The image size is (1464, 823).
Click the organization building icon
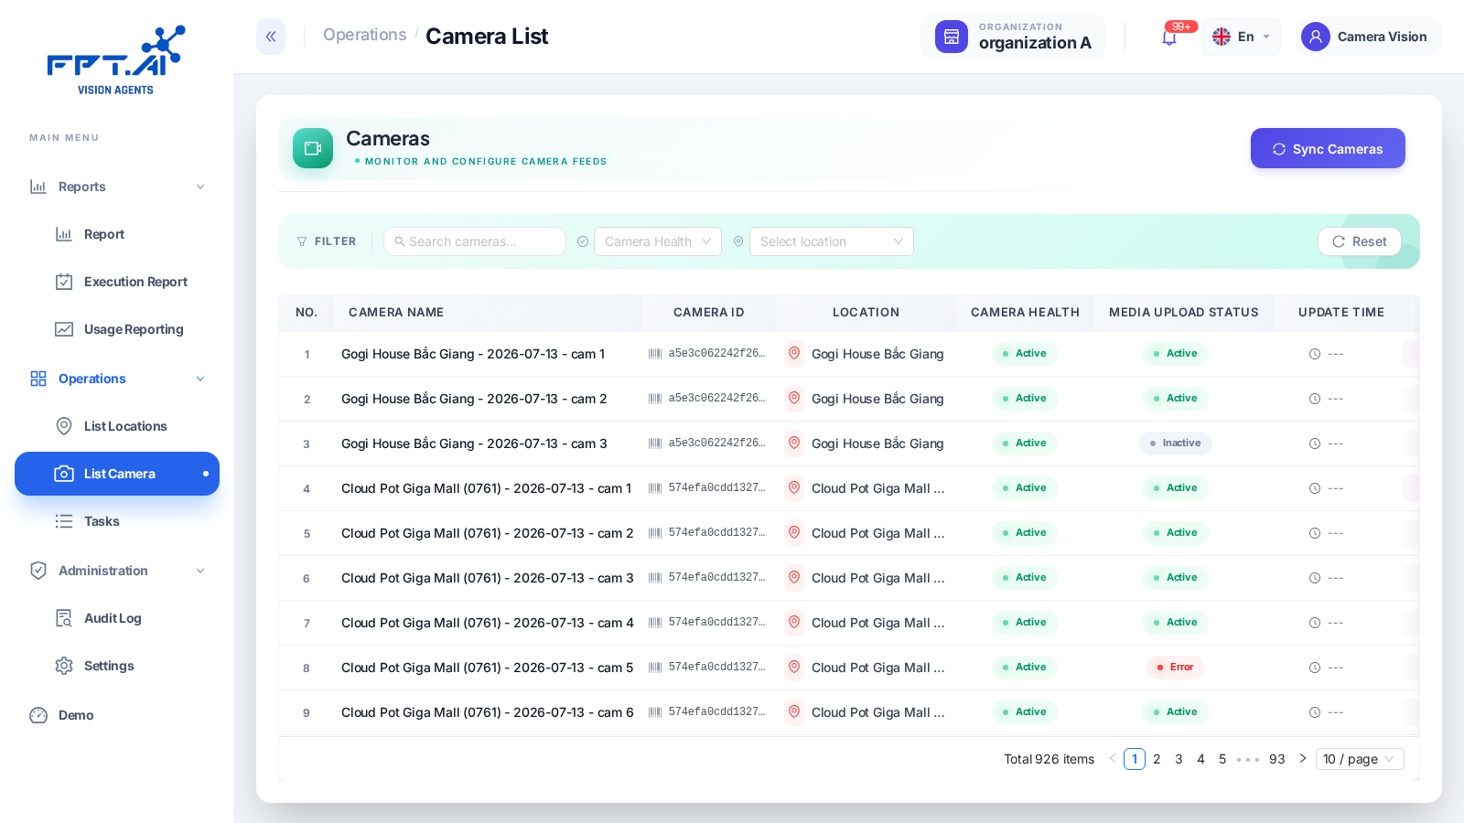(x=952, y=37)
